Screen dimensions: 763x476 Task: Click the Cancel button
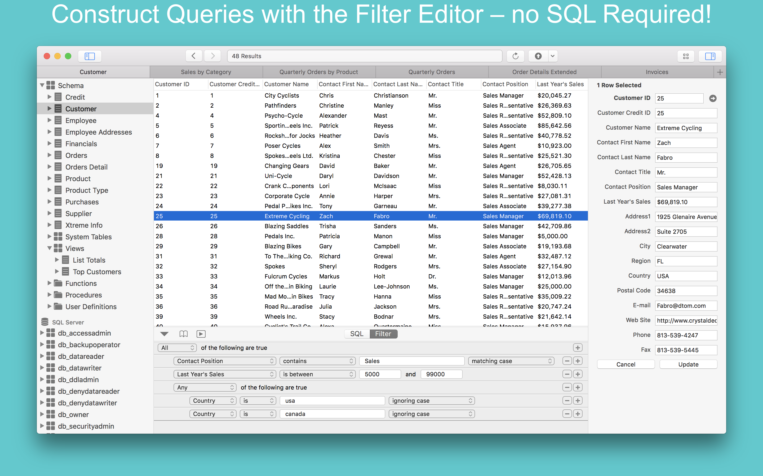click(626, 364)
